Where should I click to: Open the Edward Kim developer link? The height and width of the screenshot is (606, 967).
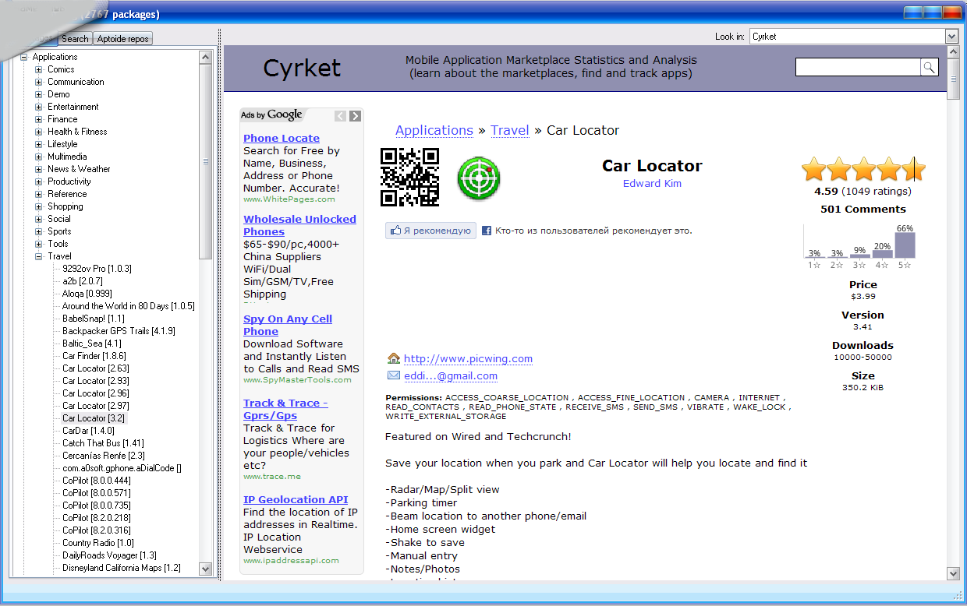[652, 184]
